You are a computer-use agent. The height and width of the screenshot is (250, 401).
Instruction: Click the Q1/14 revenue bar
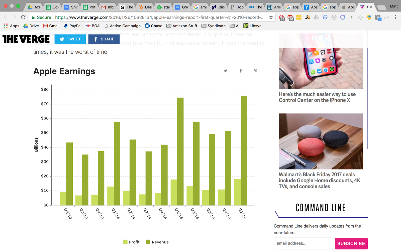(x=117, y=164)
